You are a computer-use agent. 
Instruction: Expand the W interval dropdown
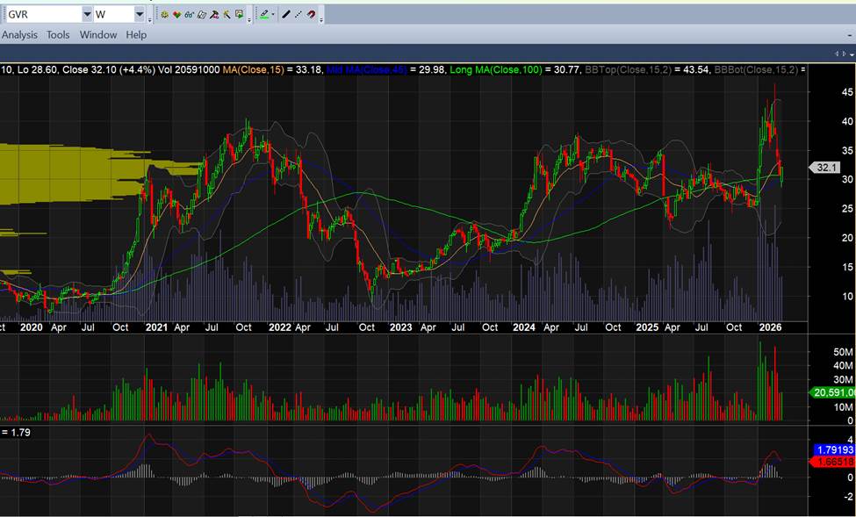(140, 15)
